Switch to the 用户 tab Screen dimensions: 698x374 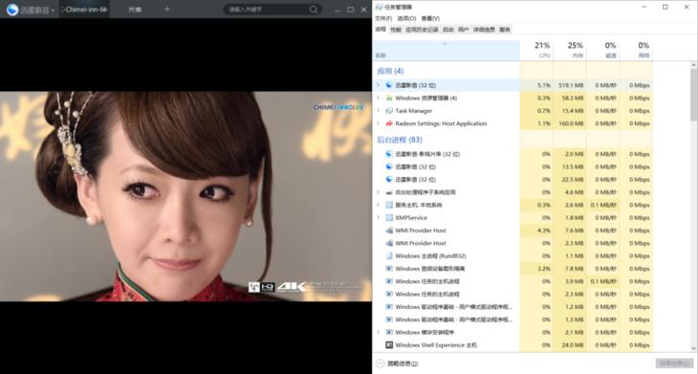[x=464, y=30]
